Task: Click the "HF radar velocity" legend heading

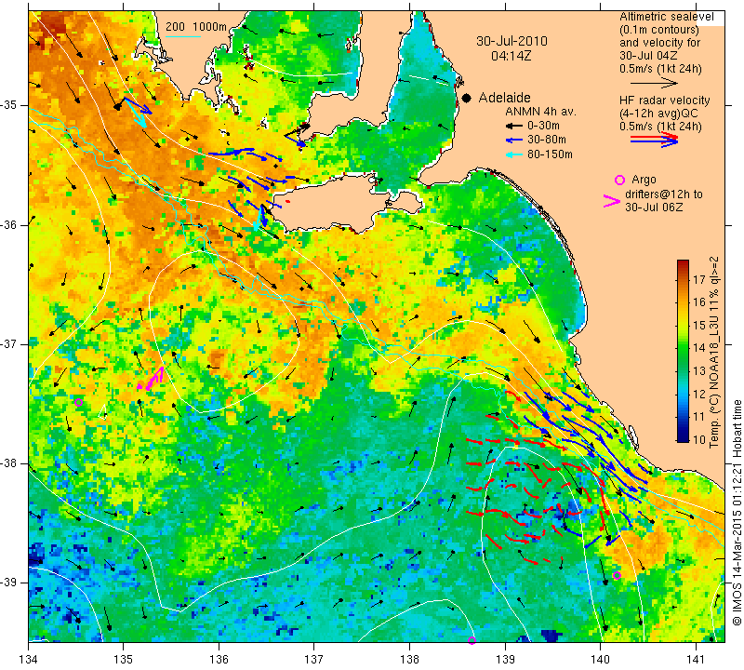Action: (x=664, y=100)
